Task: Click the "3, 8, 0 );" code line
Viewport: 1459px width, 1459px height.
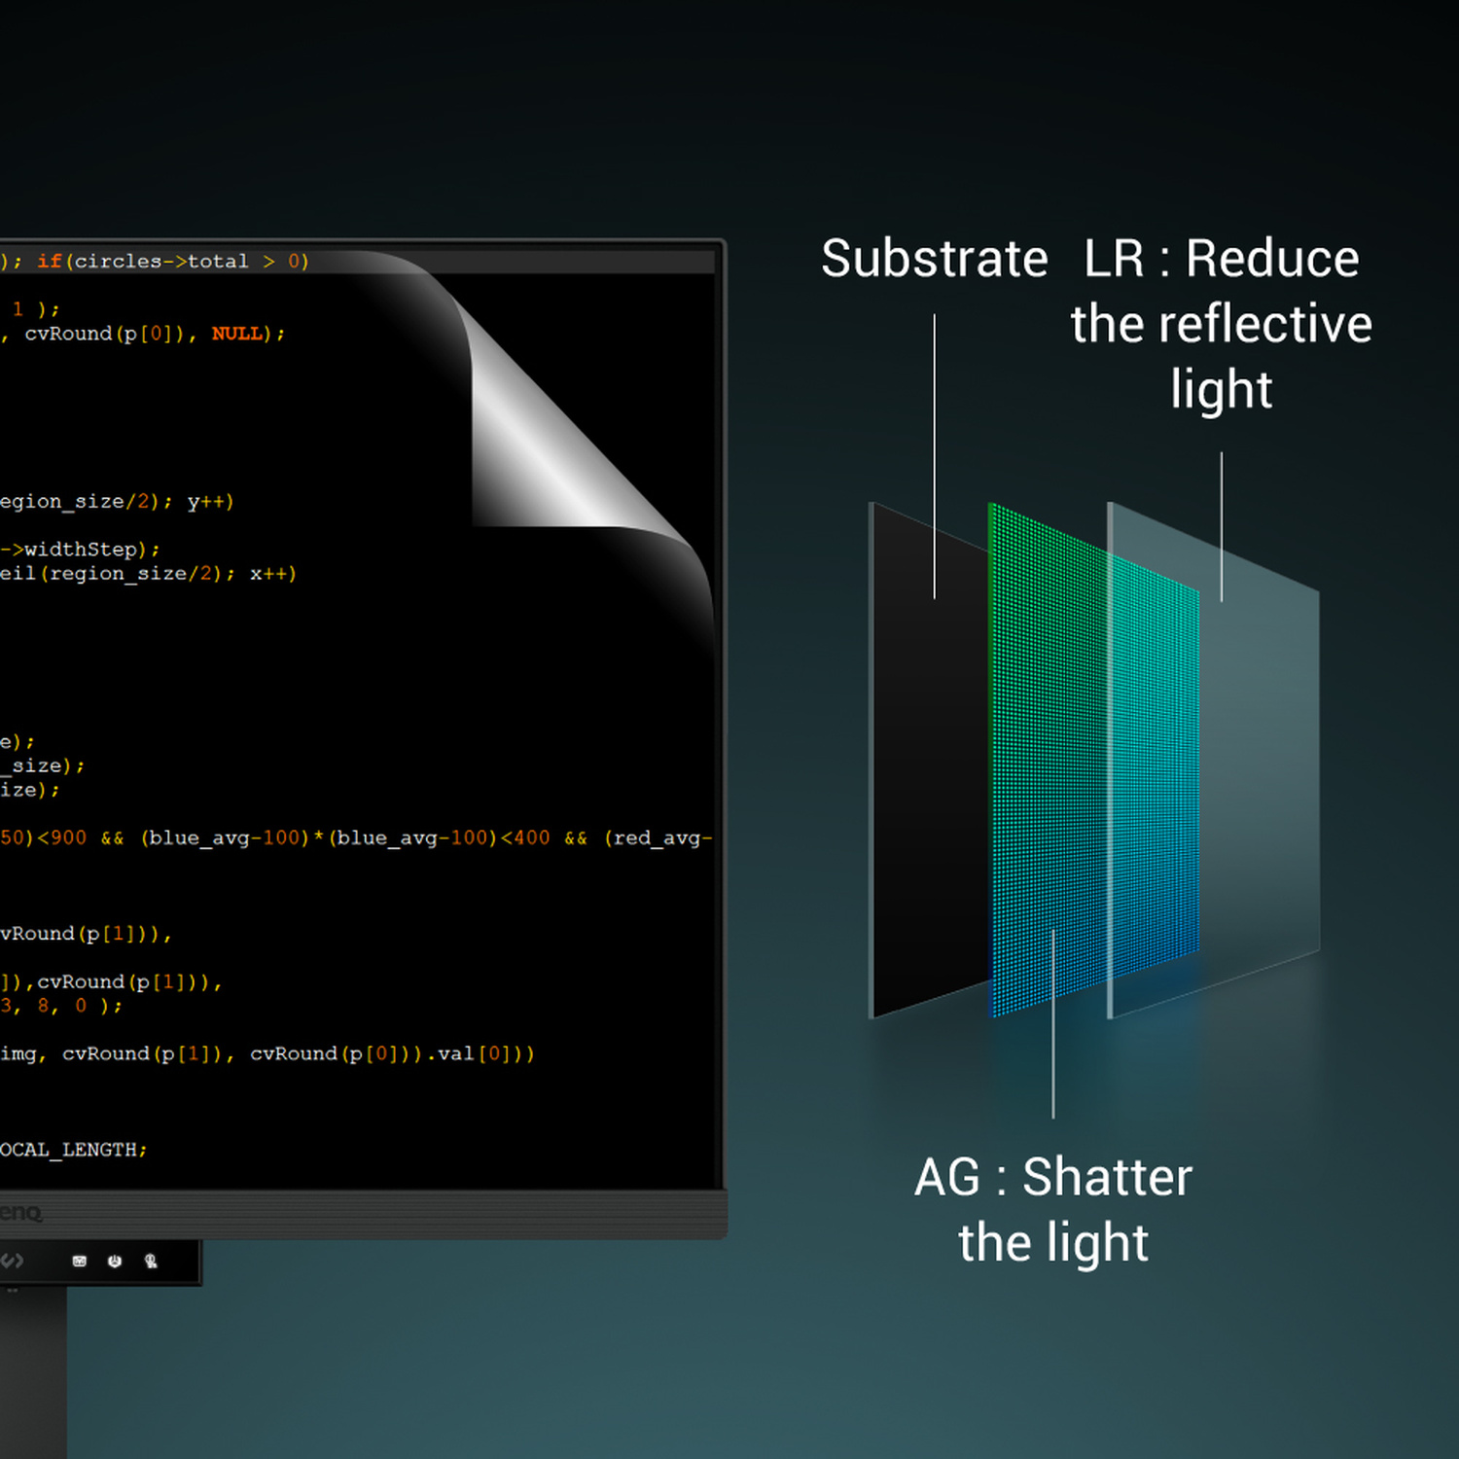Action: [x=61, y=1006]
